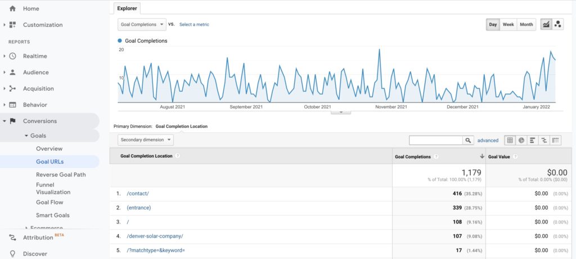Image resolution: width=576 pixels, height=259 pixels.
Task: Select the Explorer tab
Action: click(x=127, y=8)
